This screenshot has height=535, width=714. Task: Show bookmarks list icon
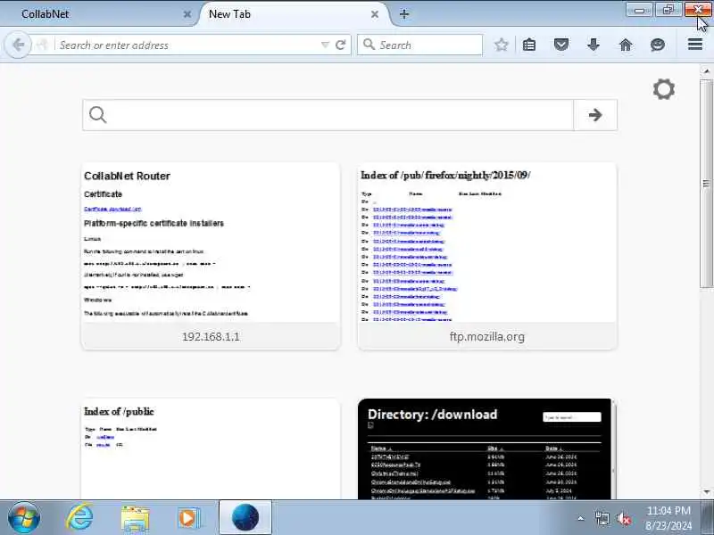529,45
